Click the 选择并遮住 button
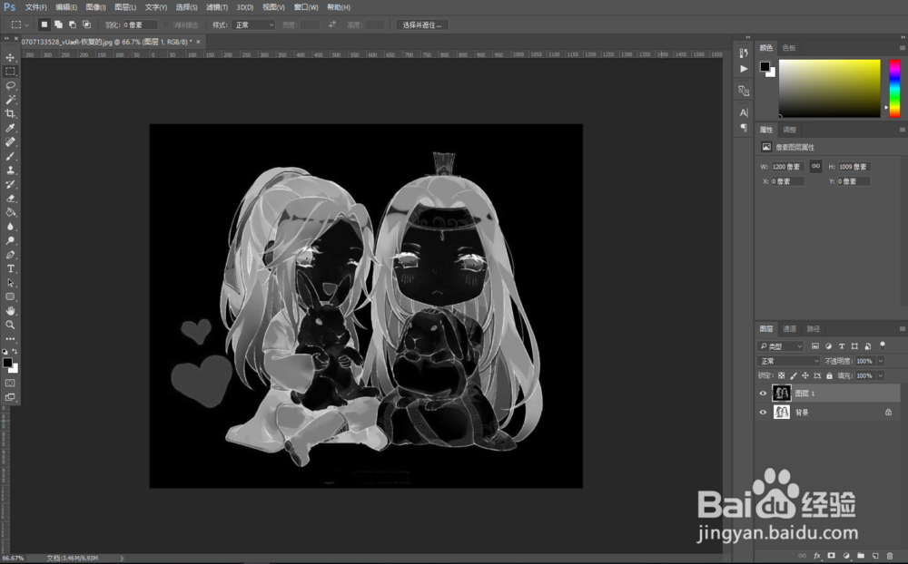Image resolution: width=908 pixels, height=564 pixels. [422, 24]
